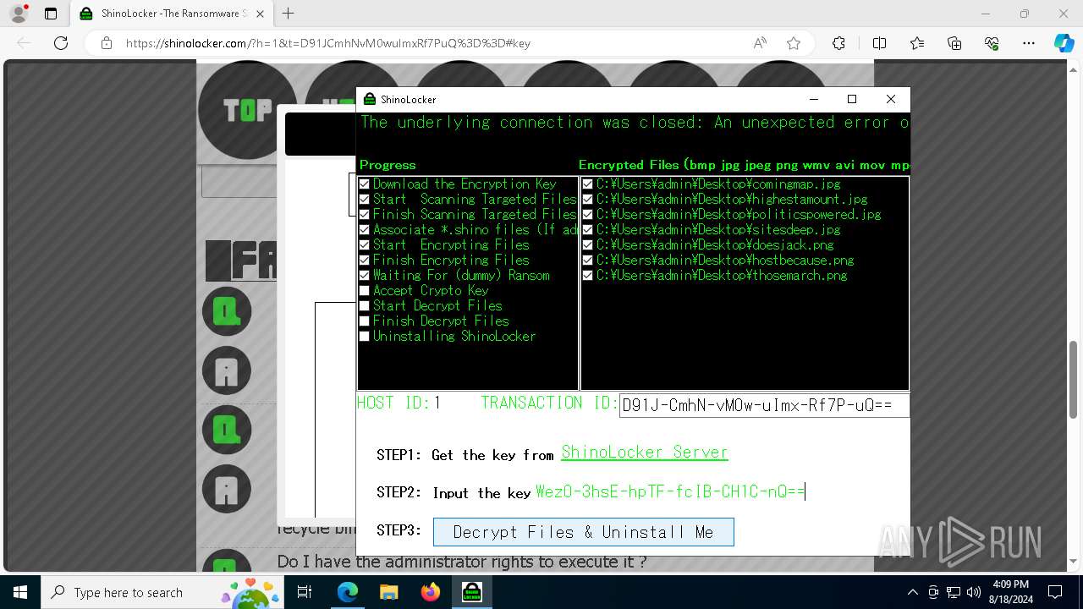The image size is (1083, 609).
Task: Focus the browser address bar URL
Action: point(327,43)
